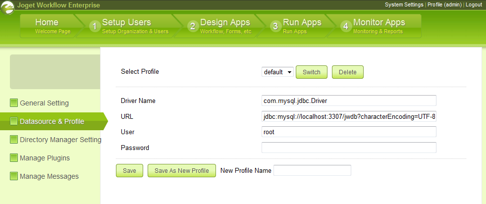This screenshot has width=486, height=204.
Task: Click into the Driver Name field
Action: [x=349, y=101]
